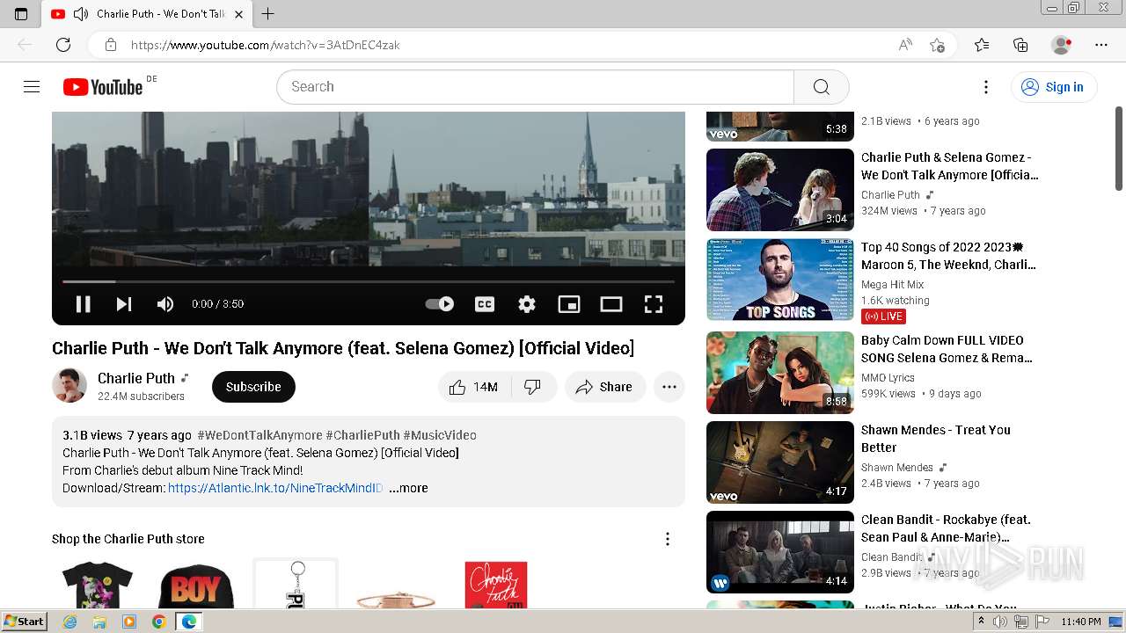Like the video with 14M likes
1126x633 pixels.
tap(473, 387)
